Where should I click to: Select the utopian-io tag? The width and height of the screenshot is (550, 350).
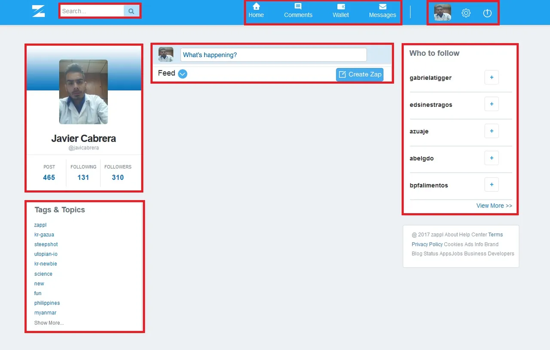coord(46,254)
